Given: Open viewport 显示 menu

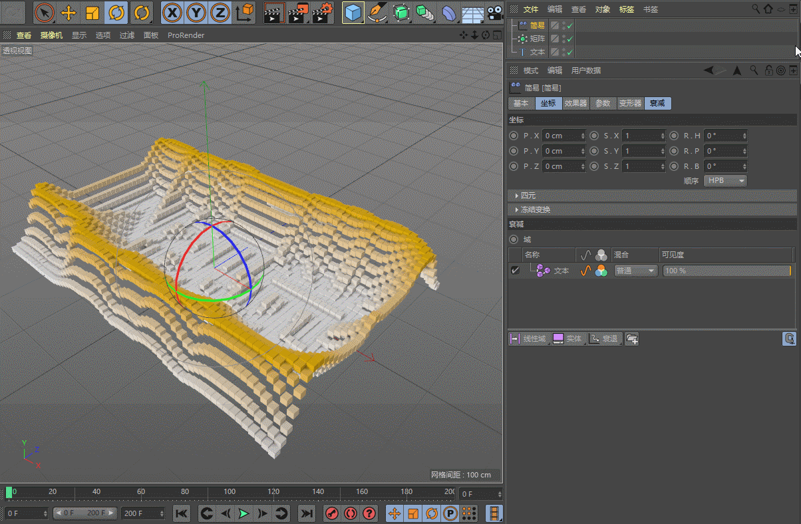Looking at the screenshot, I should [x=79, y=35].
